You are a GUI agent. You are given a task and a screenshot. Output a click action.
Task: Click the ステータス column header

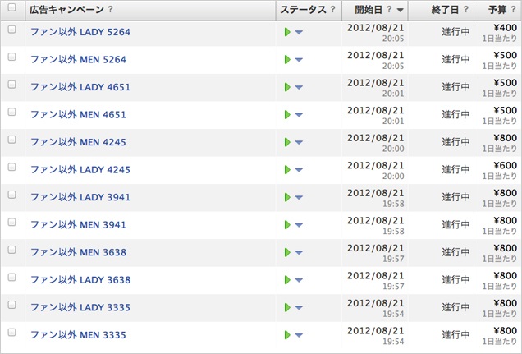302,10
